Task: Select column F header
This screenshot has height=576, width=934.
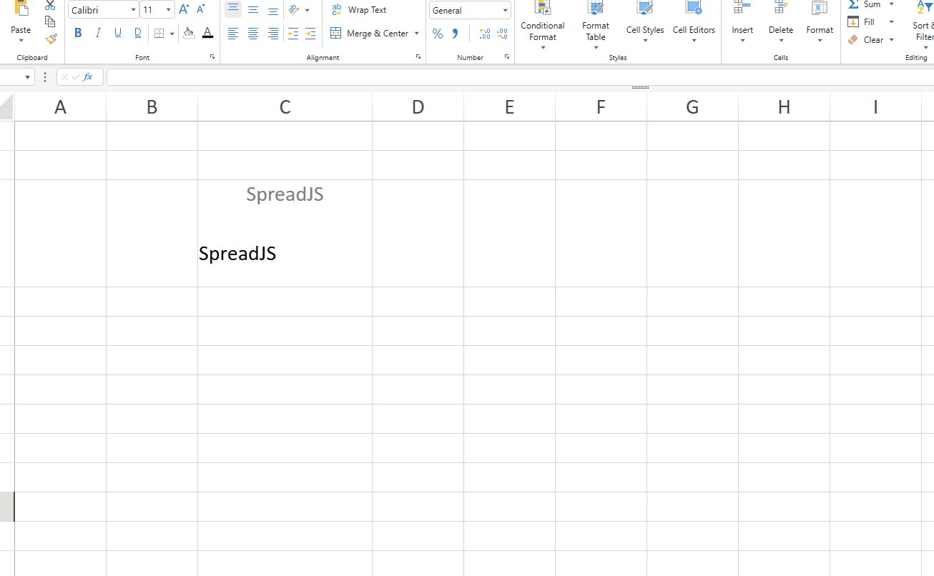Action: tap(601, 107)
